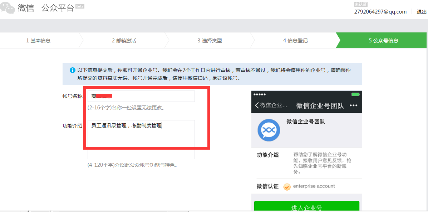
Task: Open step 4 信息登记
Action: click(295, 41)
